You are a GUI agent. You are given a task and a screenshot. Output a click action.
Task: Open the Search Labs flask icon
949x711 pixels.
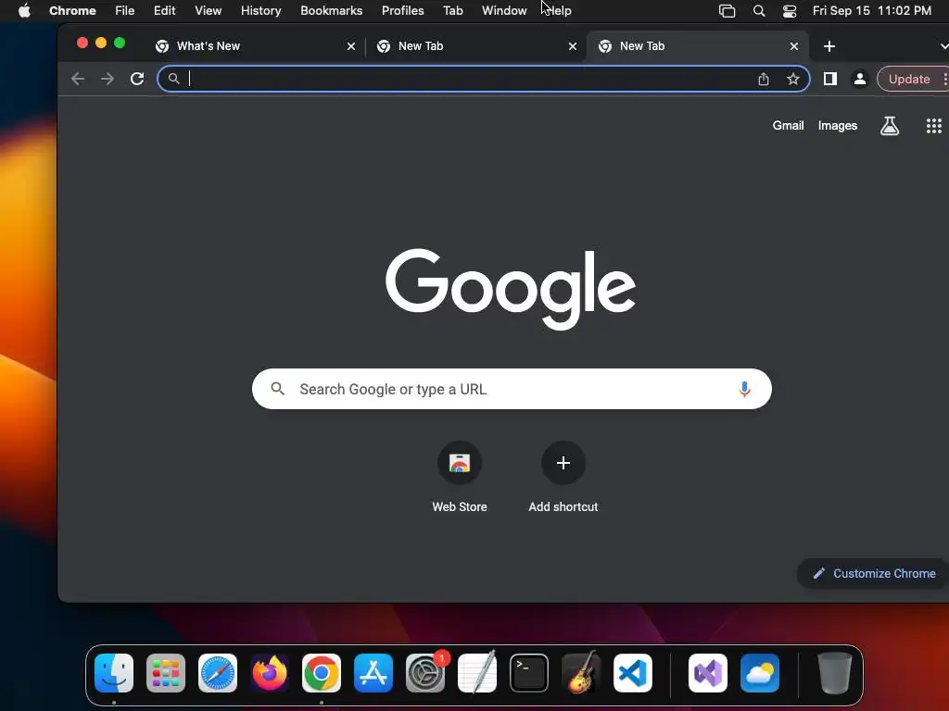coord(889,126)
